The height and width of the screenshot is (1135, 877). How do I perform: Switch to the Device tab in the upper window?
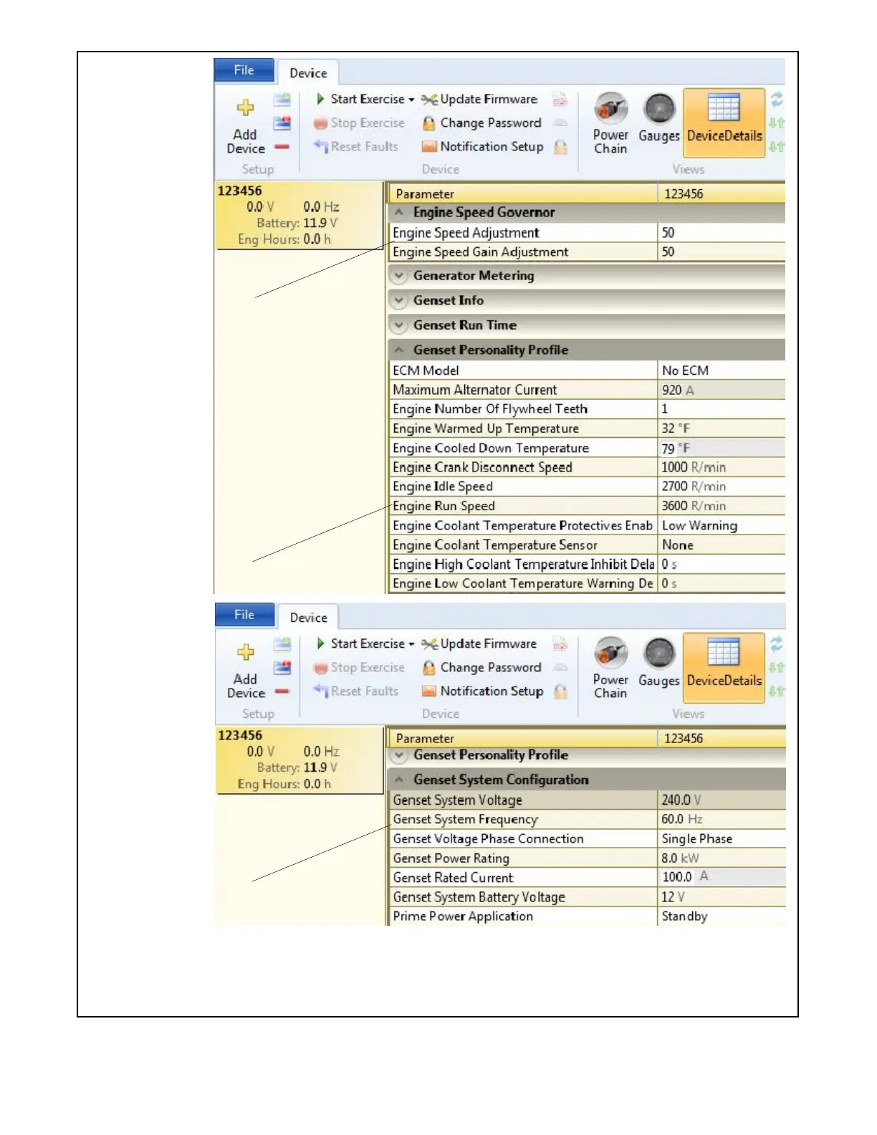(x=308, y=72)
